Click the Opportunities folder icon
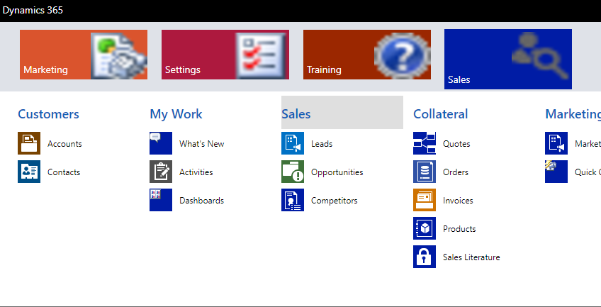Screen dimensions: 601x307 click(293, 172)
